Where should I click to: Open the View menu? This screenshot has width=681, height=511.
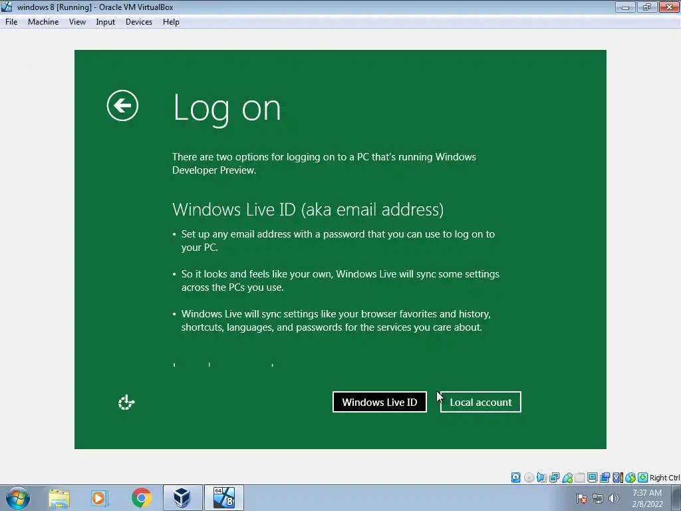click(77, 22)
